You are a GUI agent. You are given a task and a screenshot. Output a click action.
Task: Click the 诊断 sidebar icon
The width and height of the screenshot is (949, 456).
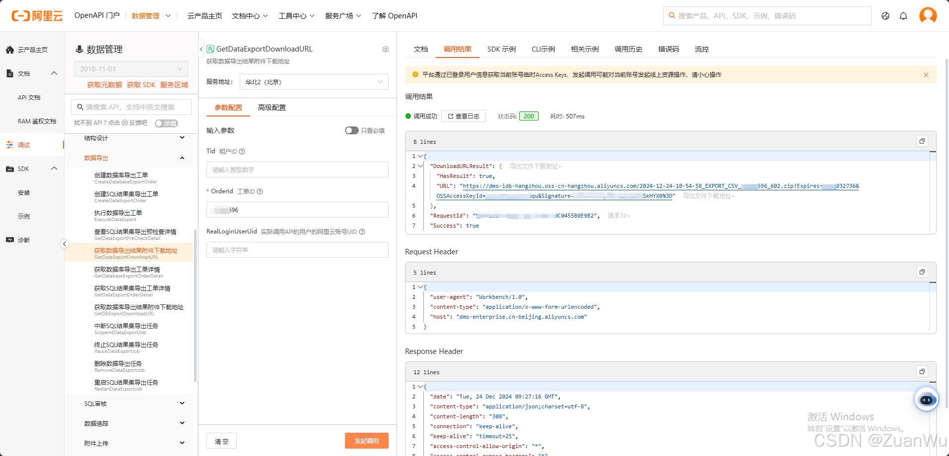pos(10,240)
